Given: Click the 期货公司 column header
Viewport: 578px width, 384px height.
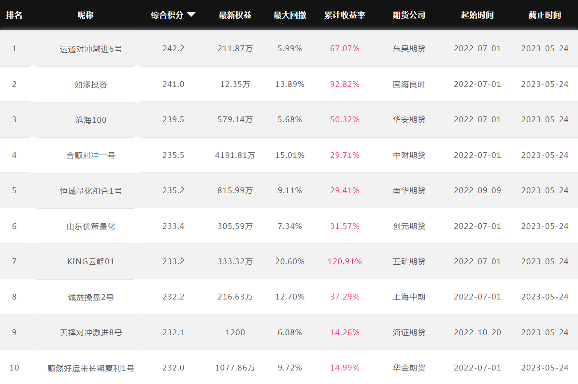Looking at the screenshot, I should (x=409, y=15).
